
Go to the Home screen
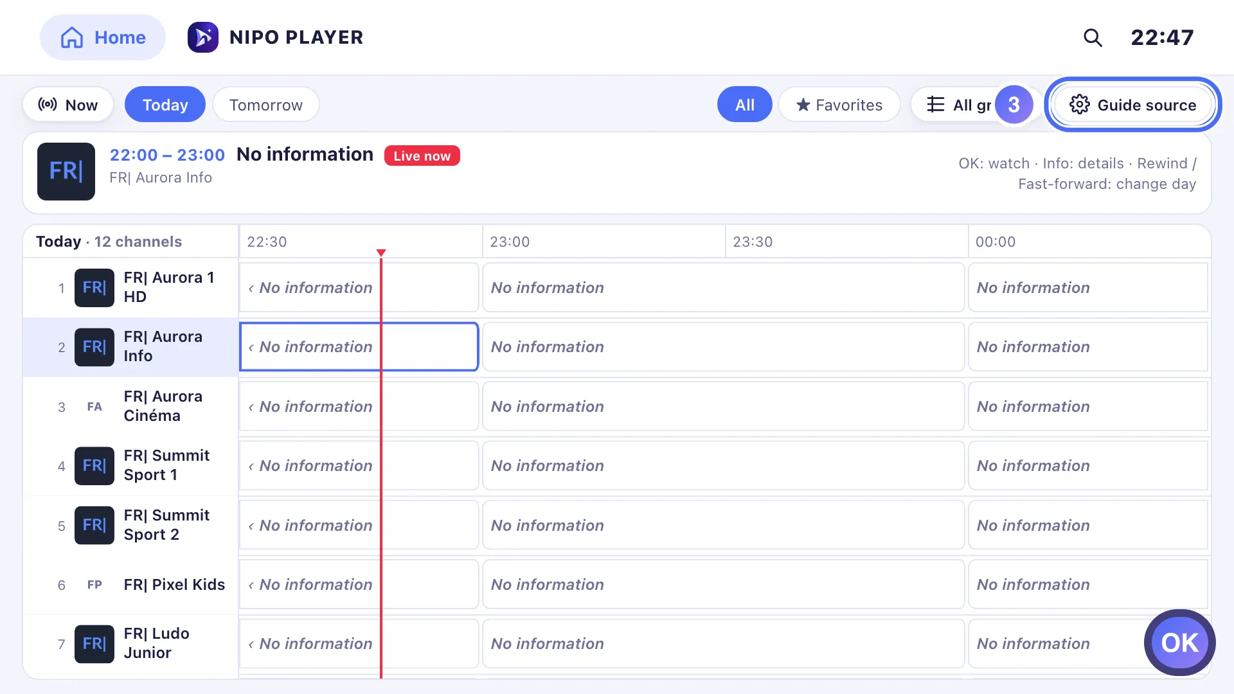coord(103,37)
